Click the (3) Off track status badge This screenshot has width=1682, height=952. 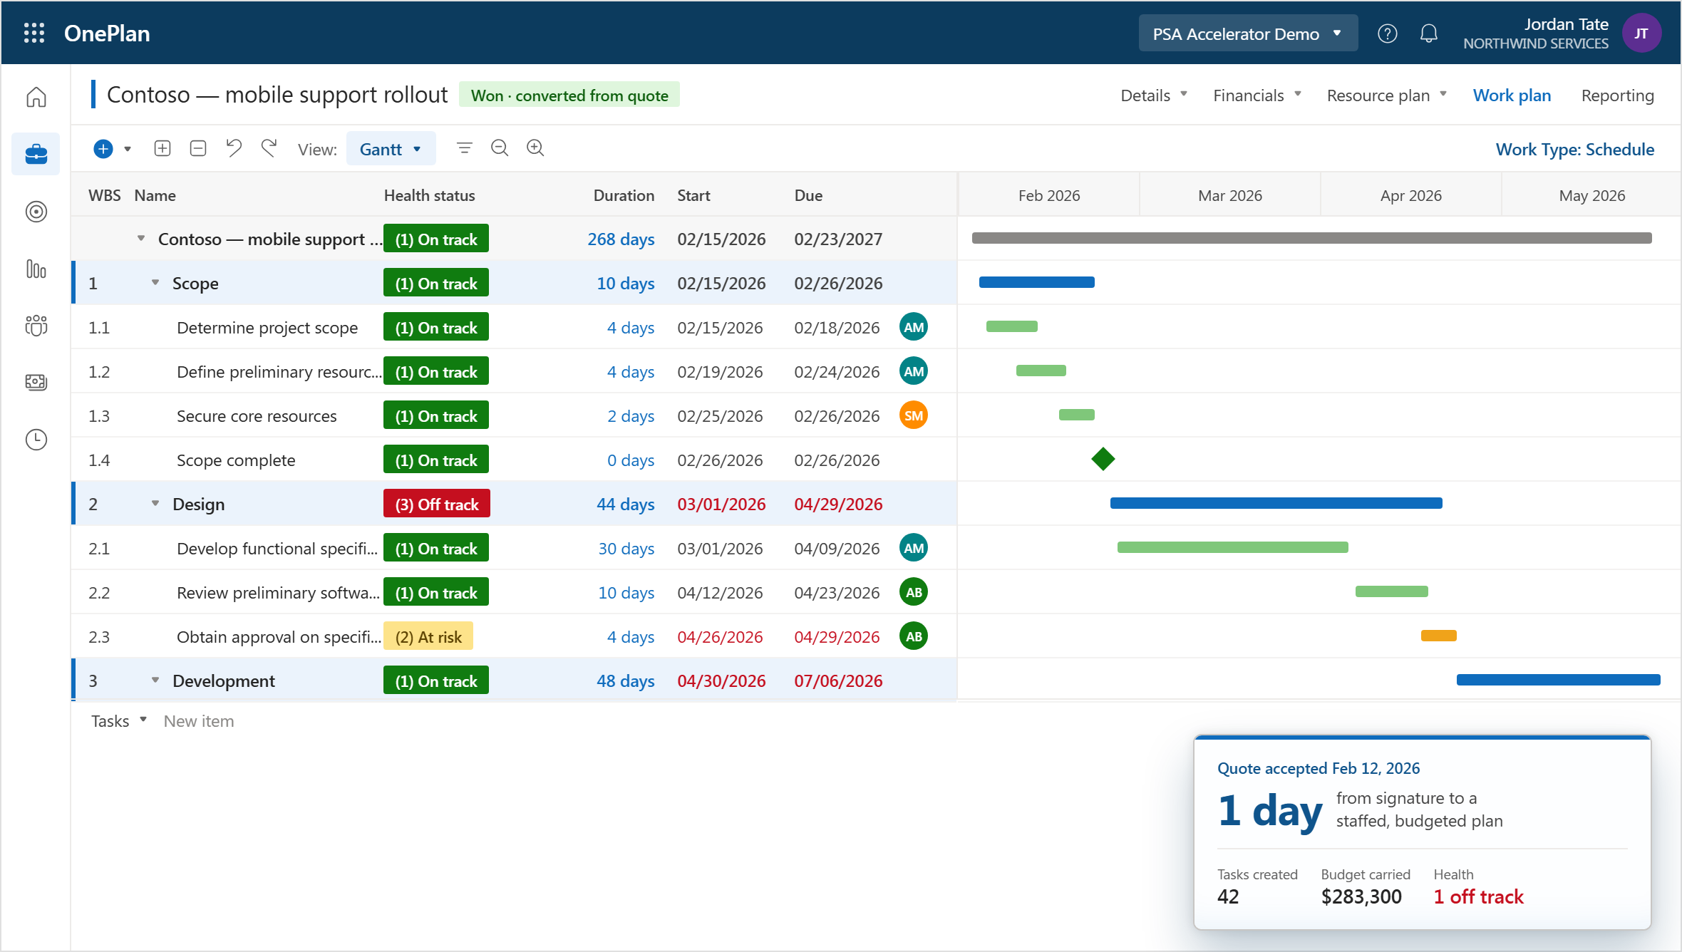coord(437,504)
